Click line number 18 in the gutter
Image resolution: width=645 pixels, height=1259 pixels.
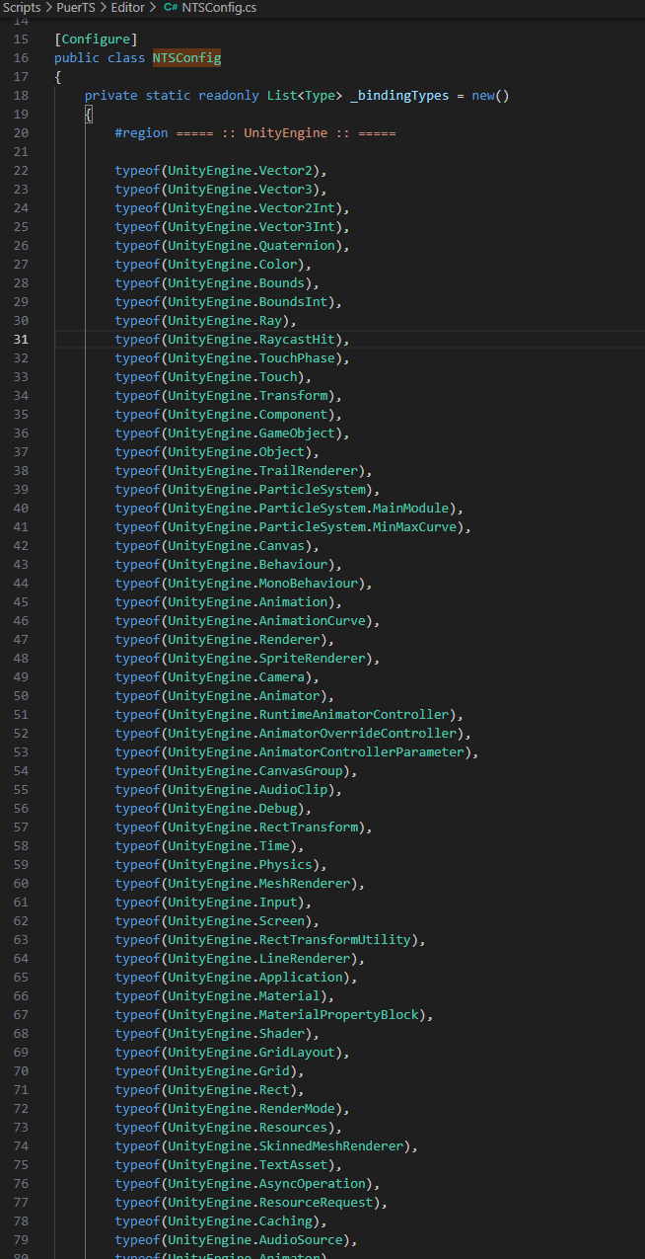tap(22, 96)
